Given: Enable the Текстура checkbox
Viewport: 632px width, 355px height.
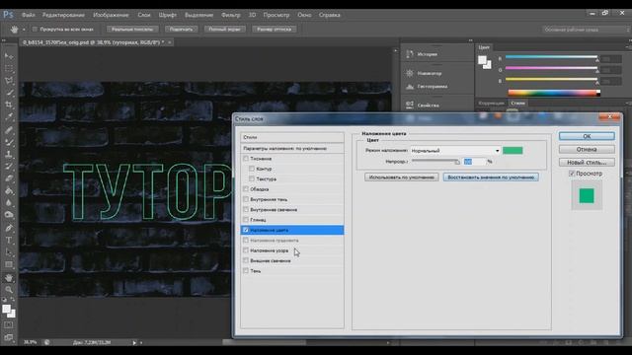Looking at the screenshot, I should point(252,178).
